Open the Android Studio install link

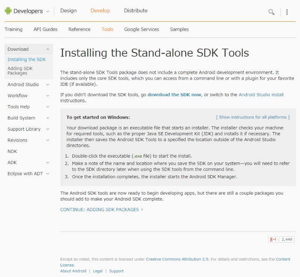[261, 95]
